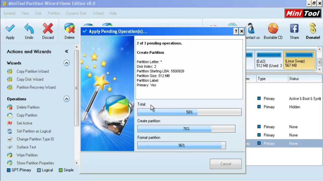The width and height of the screenshot is (323, 181).
Task: Click the Set Active flag icon
Action: (x=10, y=123)
